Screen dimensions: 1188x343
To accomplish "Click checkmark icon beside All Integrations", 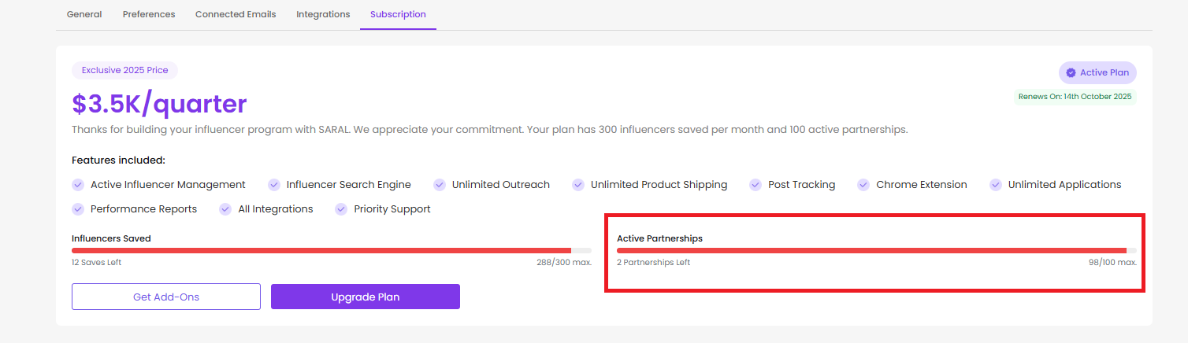I will pos(226,209).
